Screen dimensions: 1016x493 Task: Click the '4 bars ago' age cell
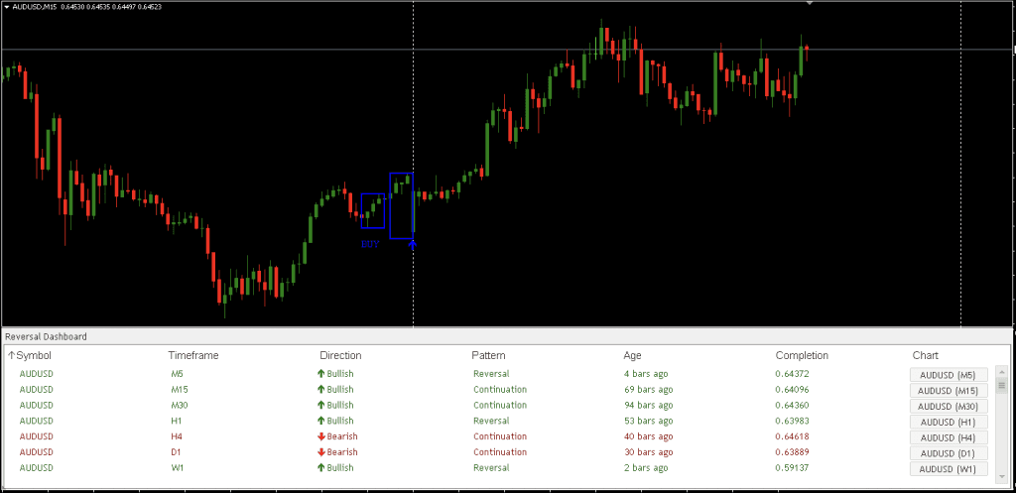pos(645,374)
